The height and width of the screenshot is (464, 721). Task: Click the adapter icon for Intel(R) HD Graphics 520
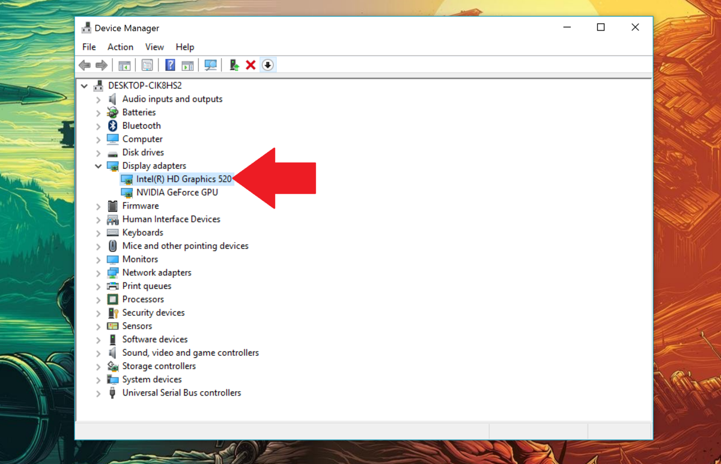(126, 179)
